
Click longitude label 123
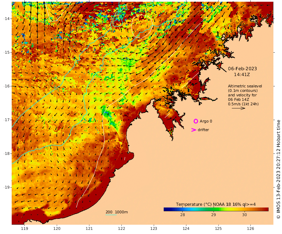[x=154, y=228]
